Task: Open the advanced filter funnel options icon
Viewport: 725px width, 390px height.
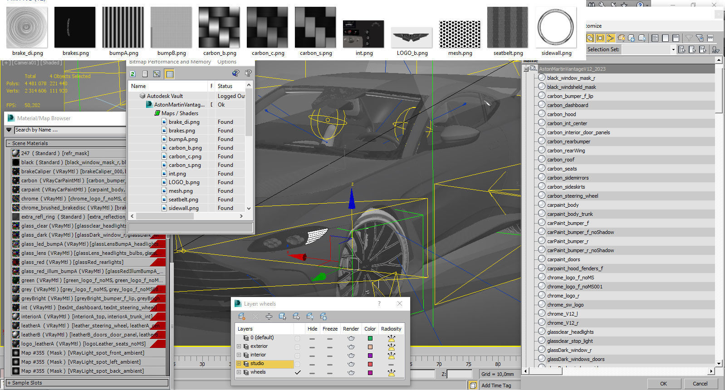Action: pos(699,38)
